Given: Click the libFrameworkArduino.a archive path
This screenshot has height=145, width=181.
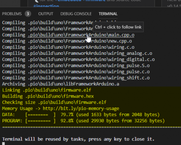Looking at the screenshot, I should [x=74, y=84].
